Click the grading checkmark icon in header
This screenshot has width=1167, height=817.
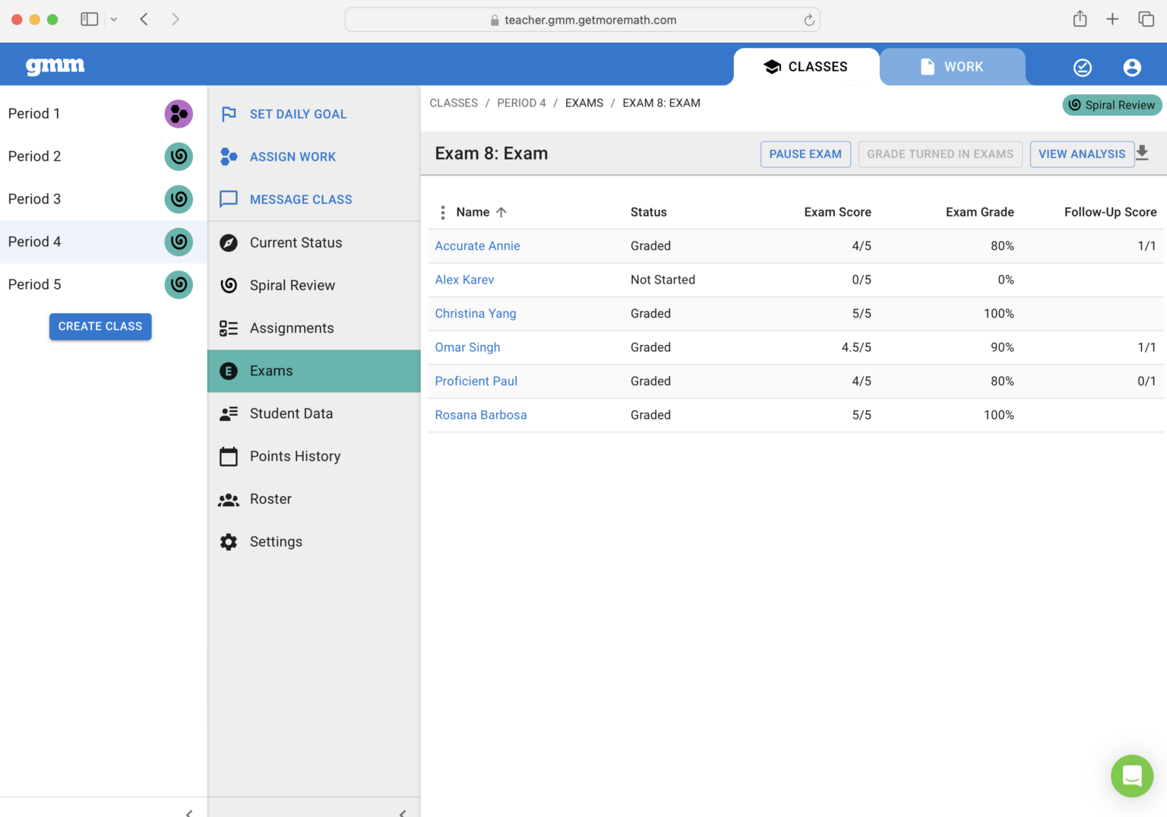(x=1082, y=67)
